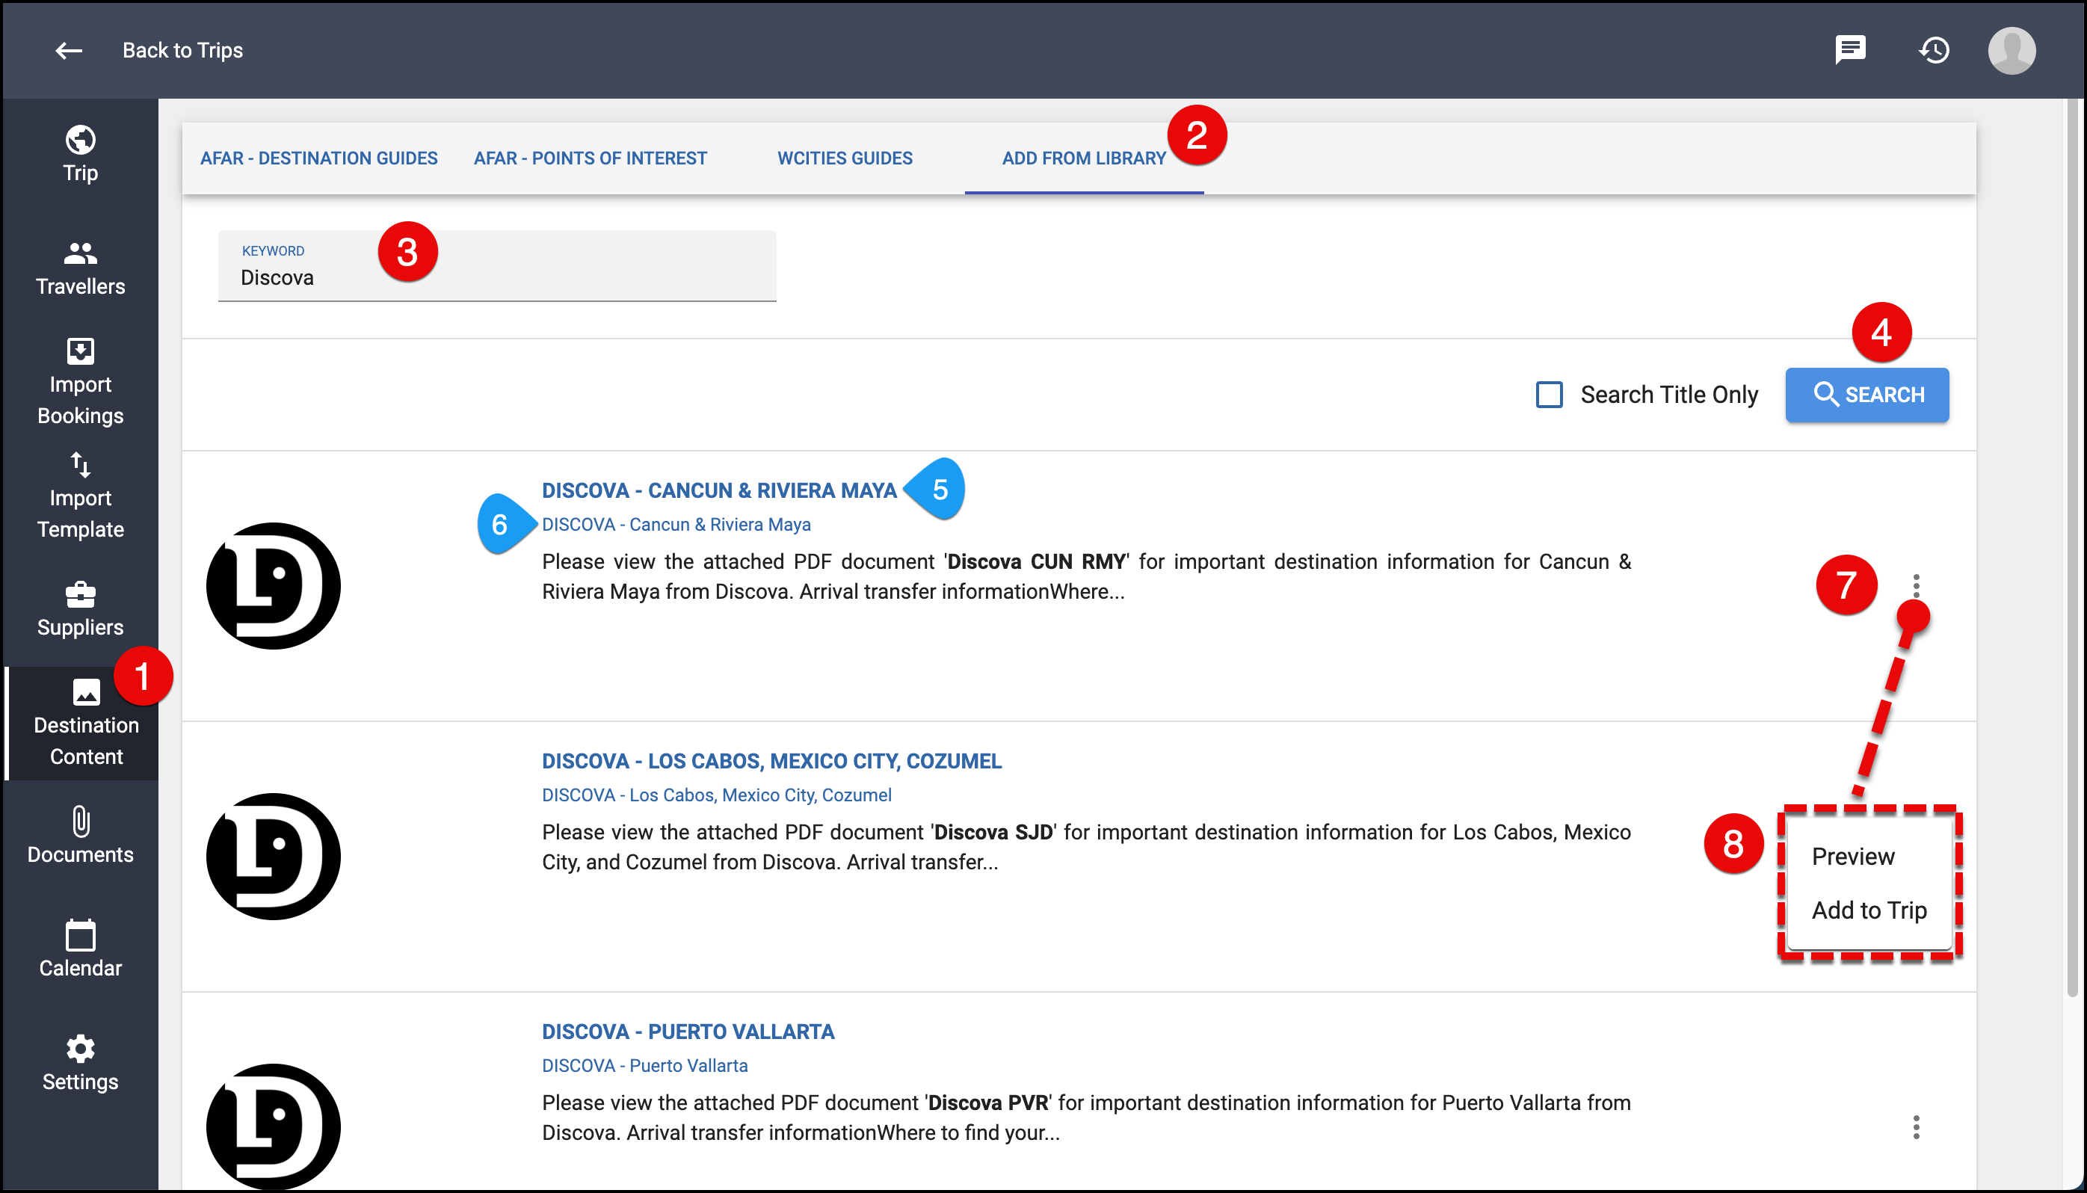Open Import Bookings in sidebar
Viewport: 2087px width, 1193px height.
point(80,382)
